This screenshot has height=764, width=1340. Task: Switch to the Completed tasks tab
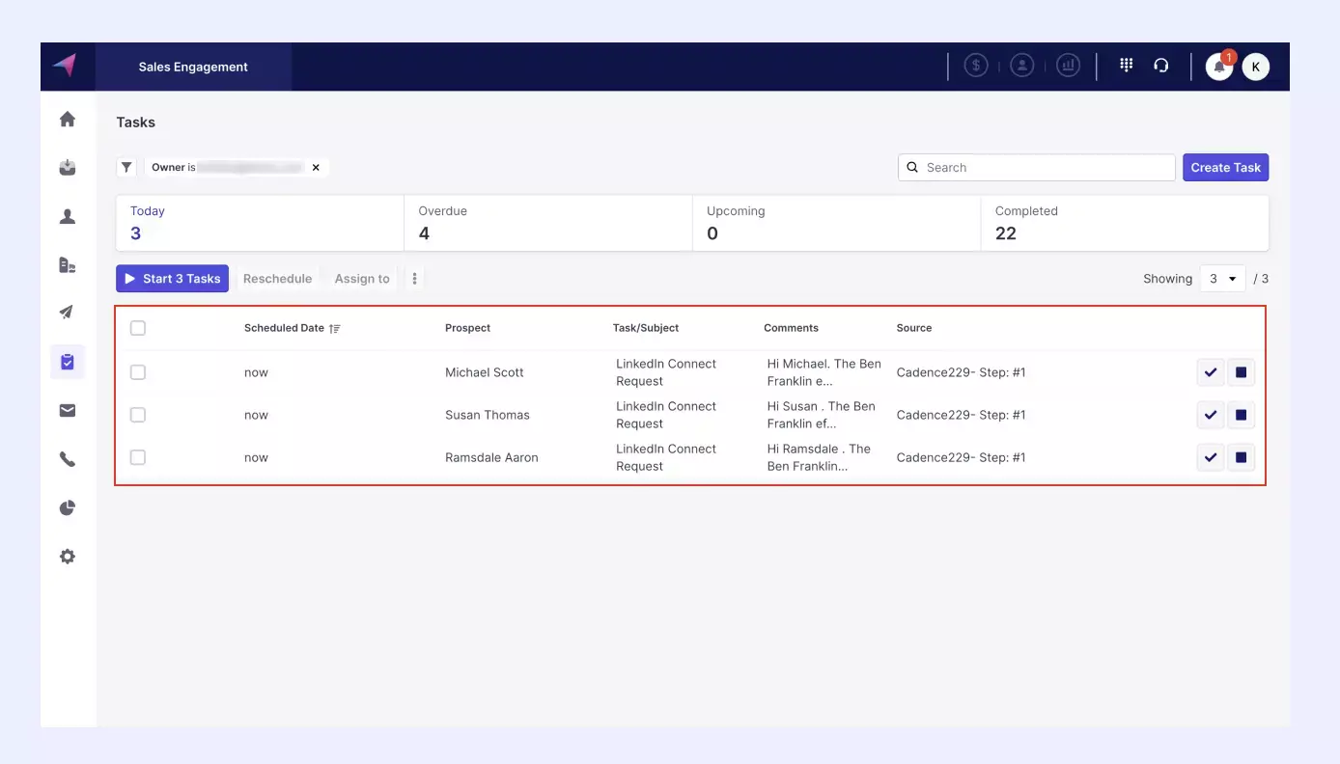(1026, 222)
